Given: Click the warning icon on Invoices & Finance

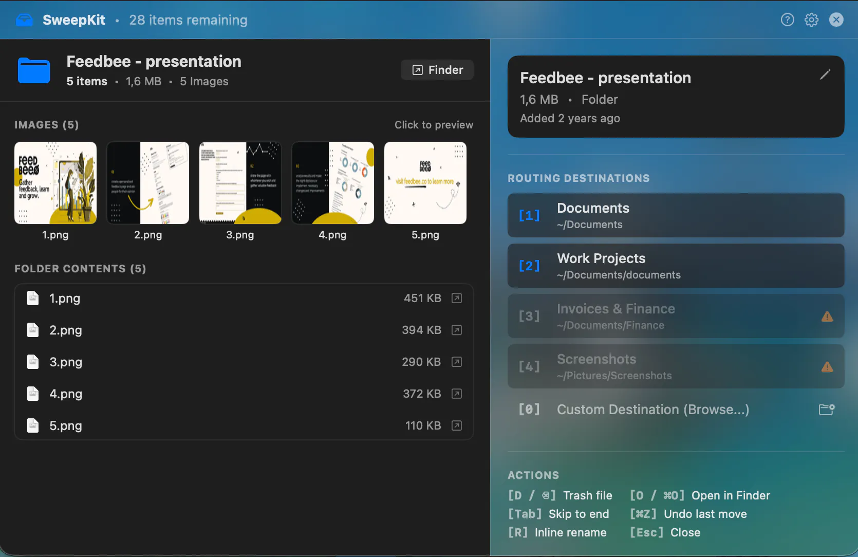Looking at the screenshot, I should [x=827, y=317].
